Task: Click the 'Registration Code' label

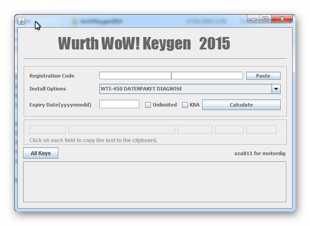Action: point(52,76)
